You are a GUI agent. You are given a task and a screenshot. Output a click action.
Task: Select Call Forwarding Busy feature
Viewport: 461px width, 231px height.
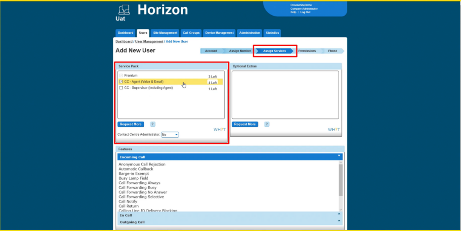pyautogui.click(x=138, y=187)
